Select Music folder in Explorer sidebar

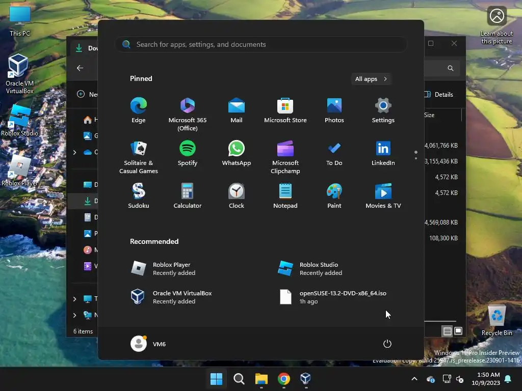tap(90, 249)
